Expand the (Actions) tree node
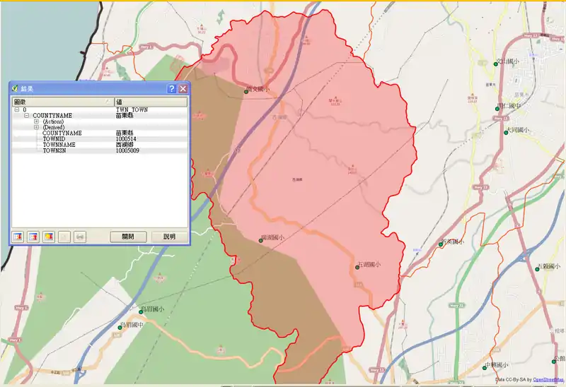This screenshot has height=387, width=566. pos(36,121)
